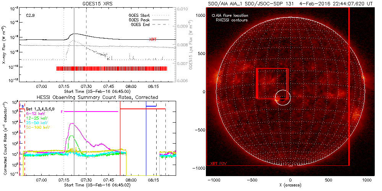
Task: Click the XRT FOV label on solar image
Action: pos(217,163)
